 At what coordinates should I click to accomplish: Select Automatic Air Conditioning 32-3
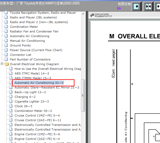coord(39,83)
